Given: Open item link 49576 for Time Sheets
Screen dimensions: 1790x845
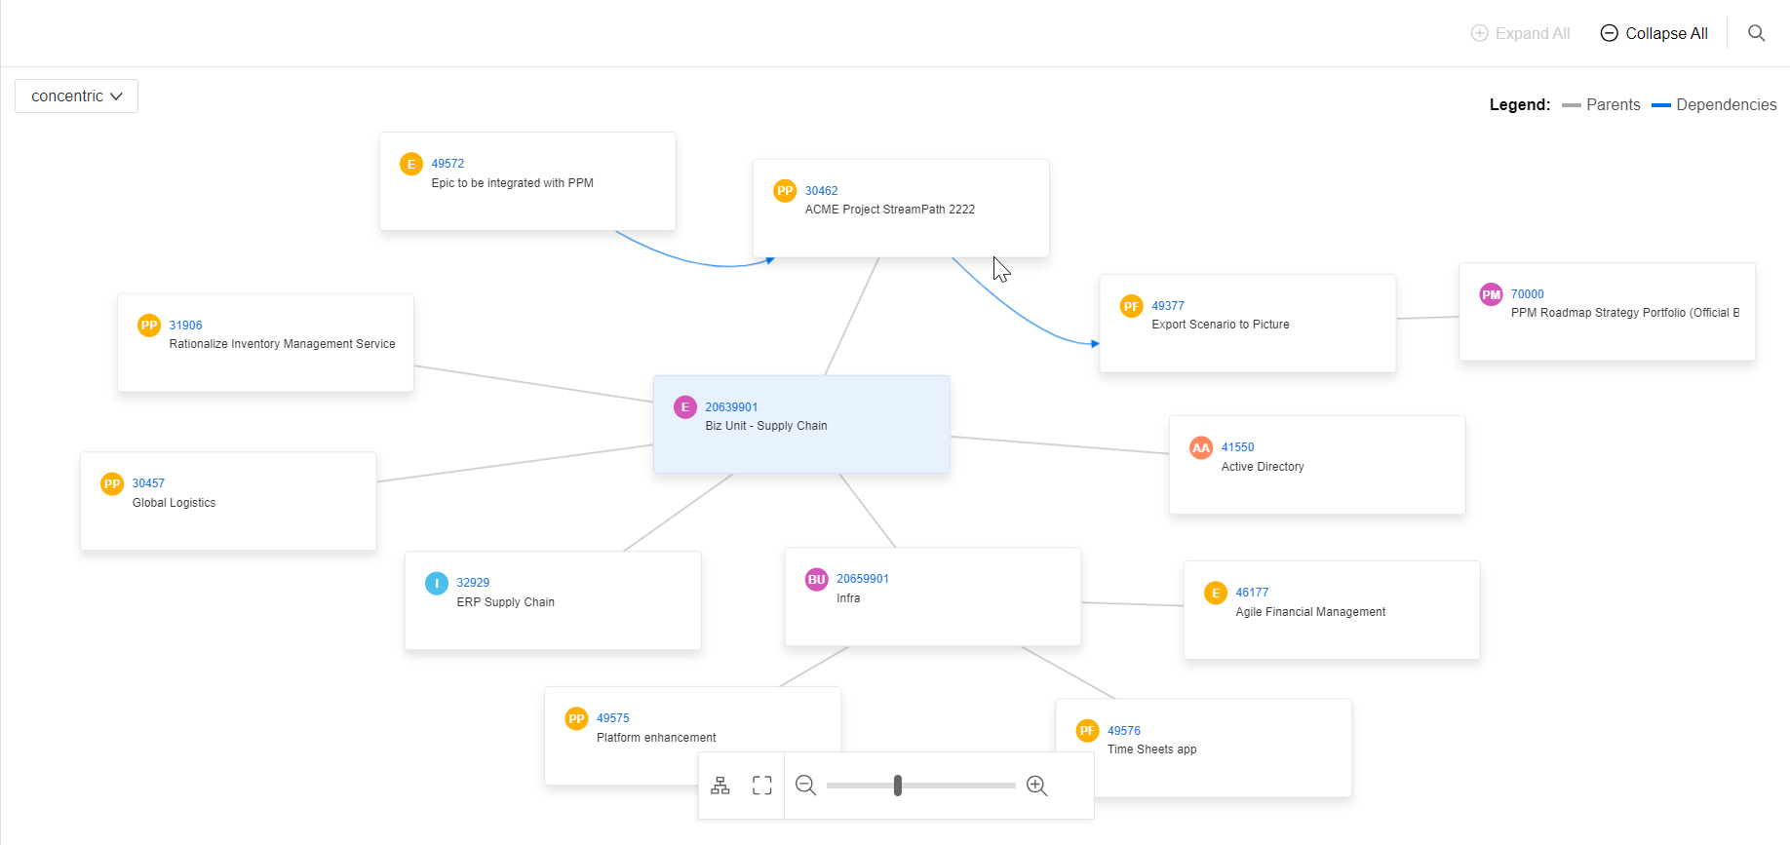Looking at the screenshot, I should click(x=1123, y=731).
